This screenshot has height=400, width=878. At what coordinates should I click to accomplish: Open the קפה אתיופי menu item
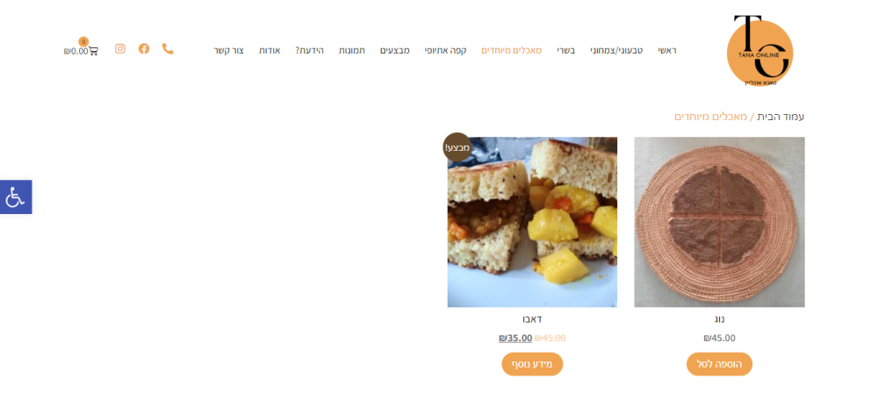pyautogui.click(x=446, y=50)
